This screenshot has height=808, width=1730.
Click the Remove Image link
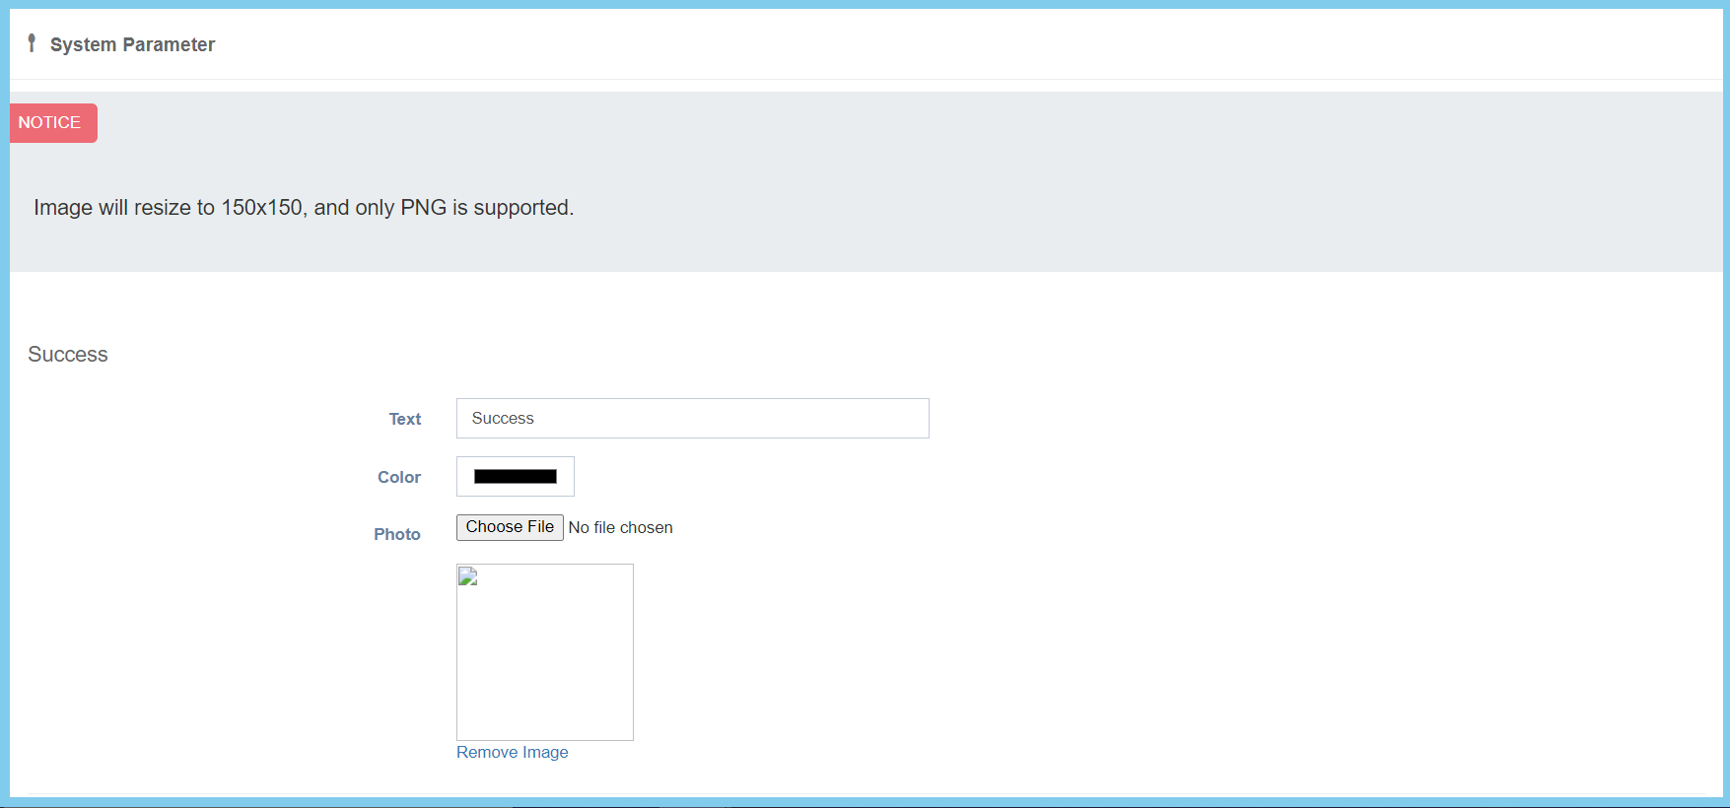click(x=512, y=752)
